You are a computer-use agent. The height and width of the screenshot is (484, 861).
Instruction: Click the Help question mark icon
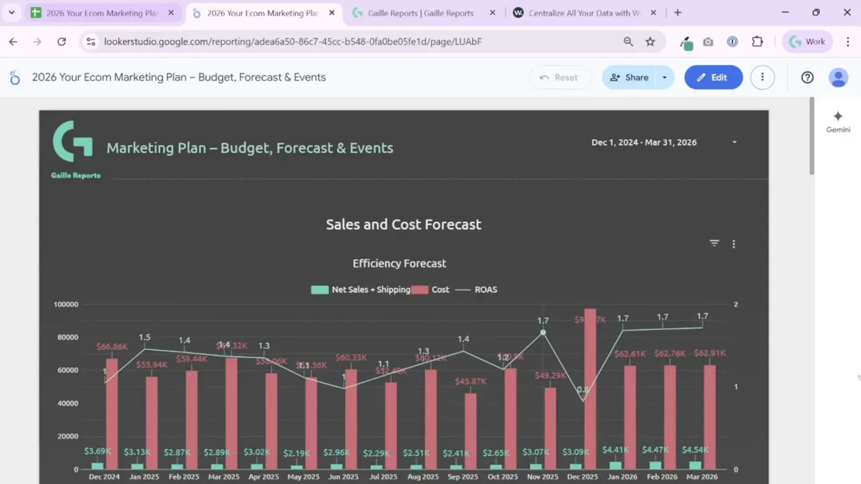pyautogui.click(x=807, y=77)
